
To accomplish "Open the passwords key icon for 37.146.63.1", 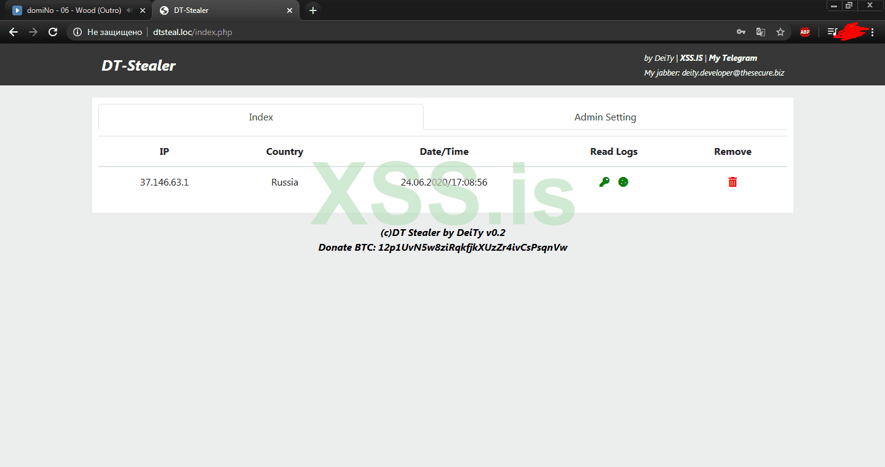I will 605,182.
